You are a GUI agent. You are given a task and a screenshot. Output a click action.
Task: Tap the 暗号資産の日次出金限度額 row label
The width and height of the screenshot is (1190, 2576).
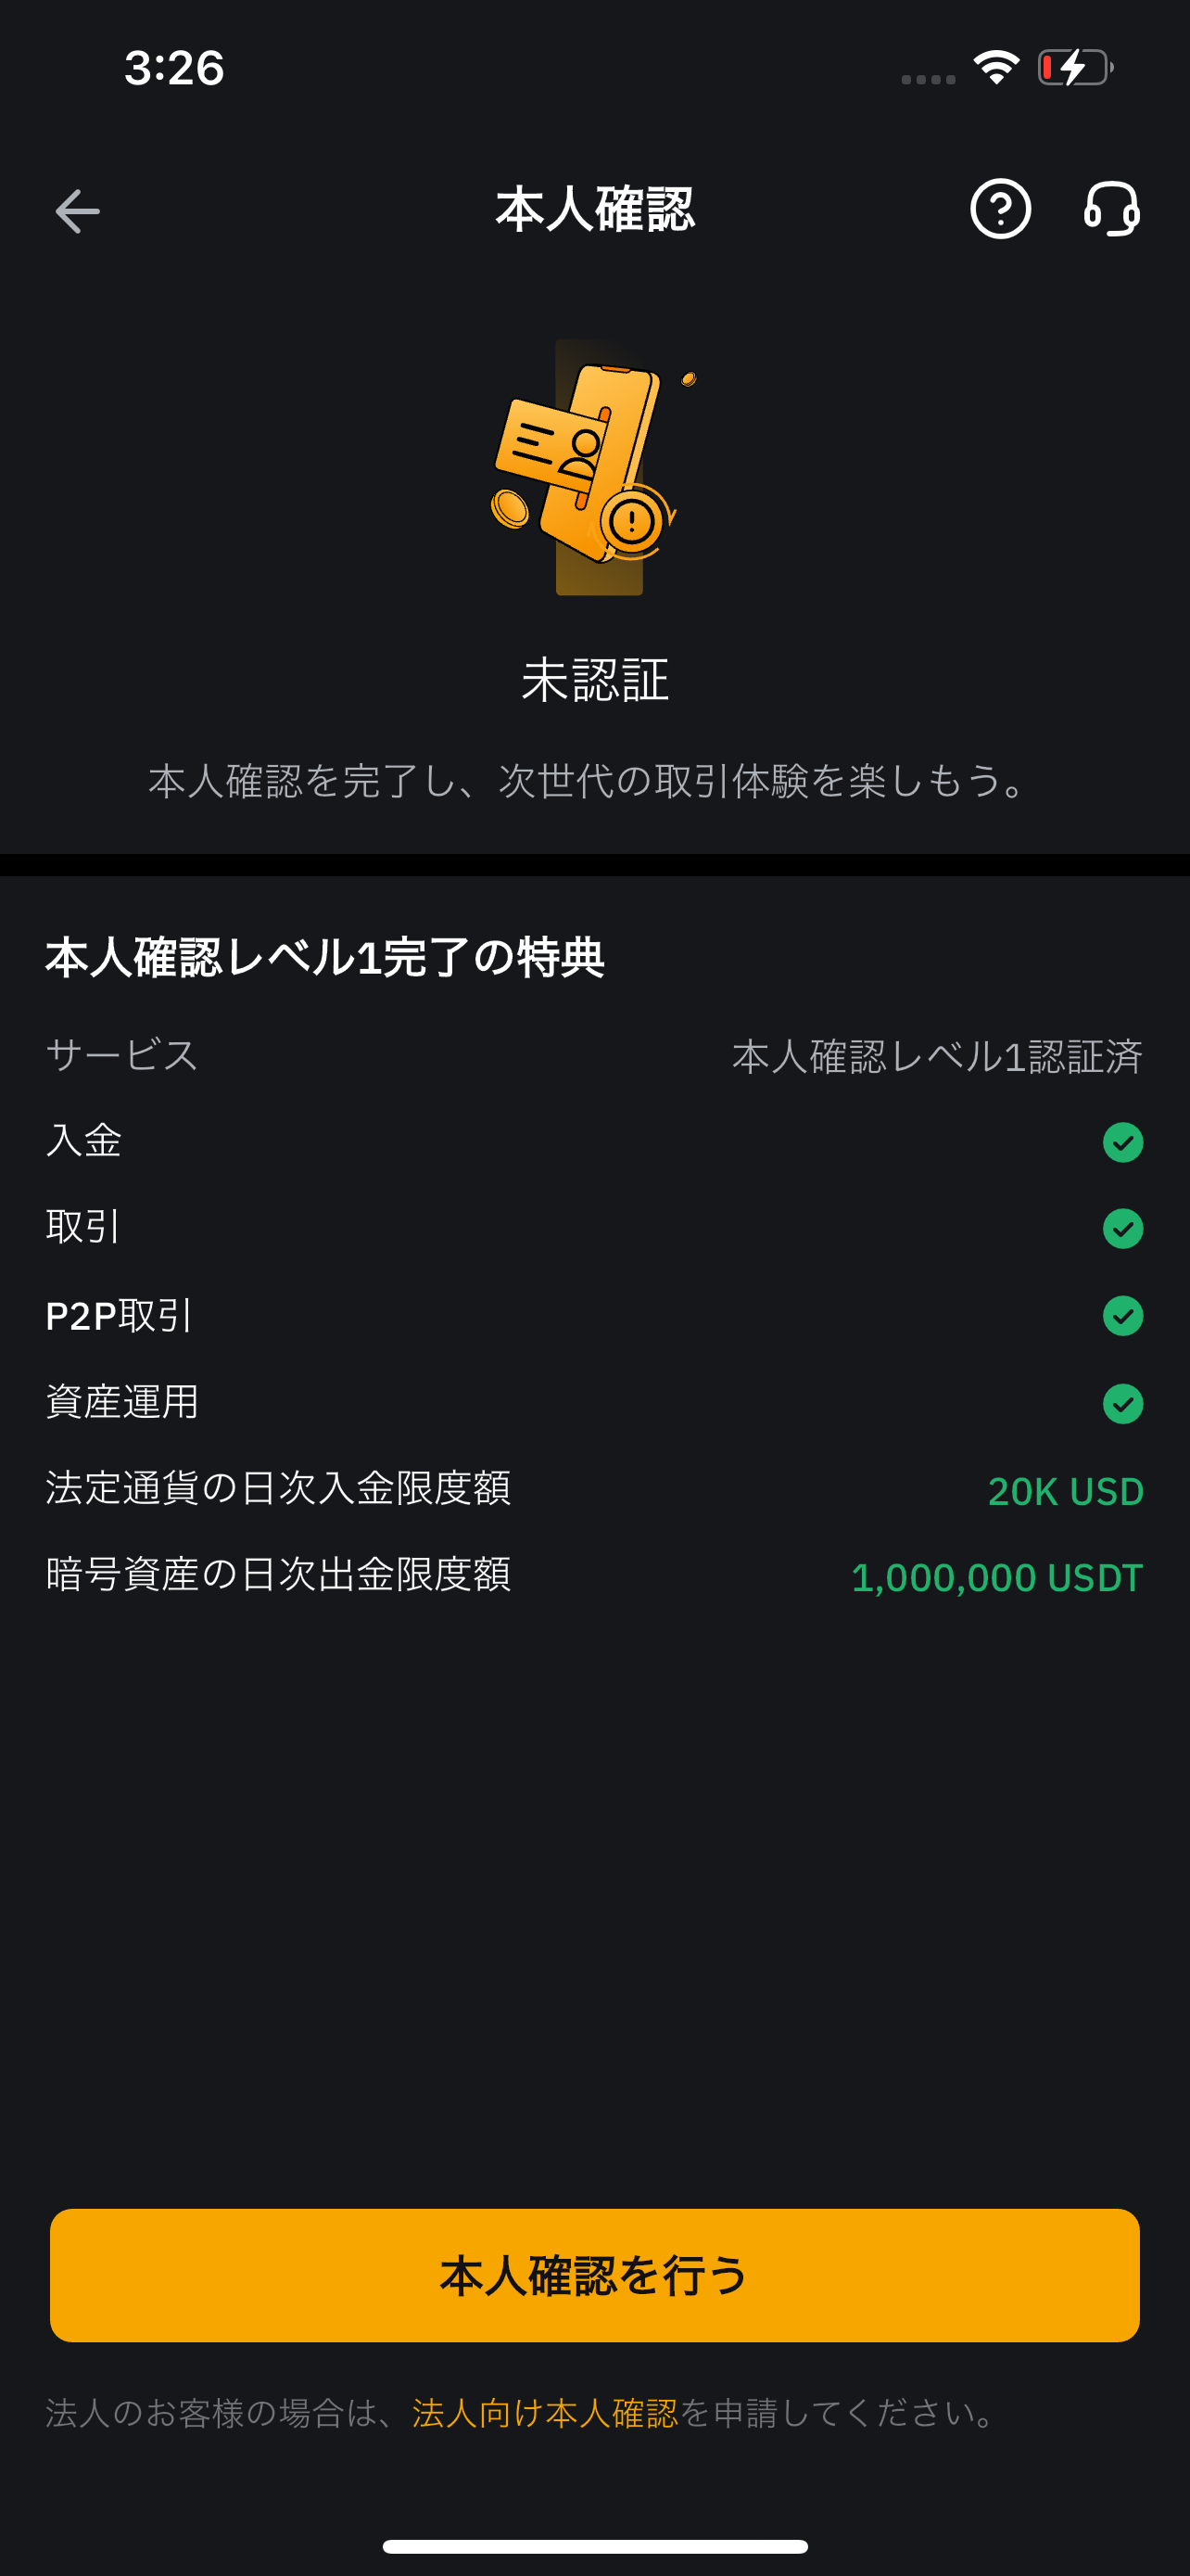278,1575
